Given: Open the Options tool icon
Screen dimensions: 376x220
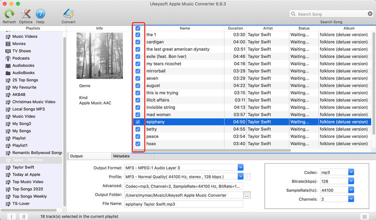Looking at the screenshot, I should tap(26, 14).
